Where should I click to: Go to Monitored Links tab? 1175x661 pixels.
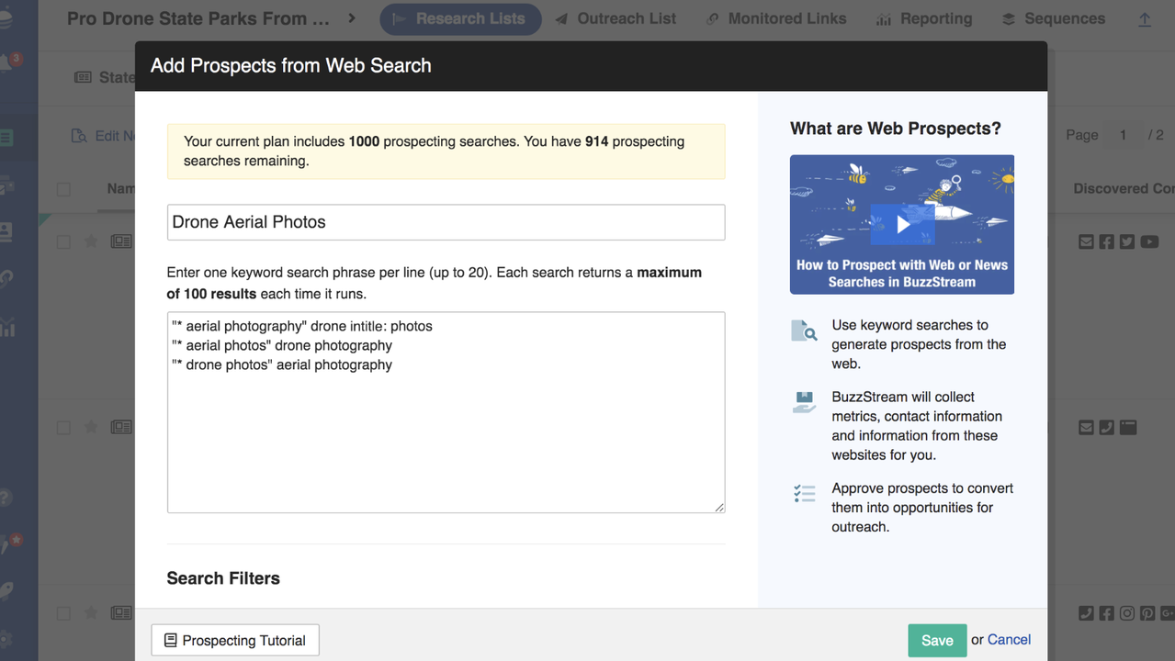click(776, 18)
